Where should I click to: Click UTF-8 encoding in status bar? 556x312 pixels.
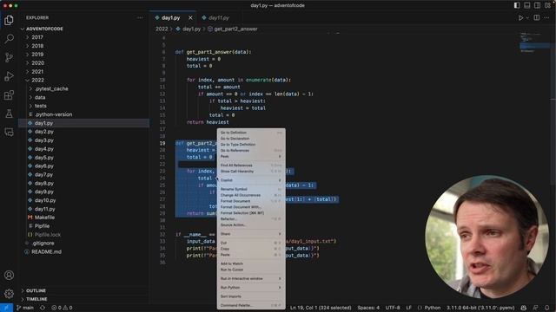393,308
